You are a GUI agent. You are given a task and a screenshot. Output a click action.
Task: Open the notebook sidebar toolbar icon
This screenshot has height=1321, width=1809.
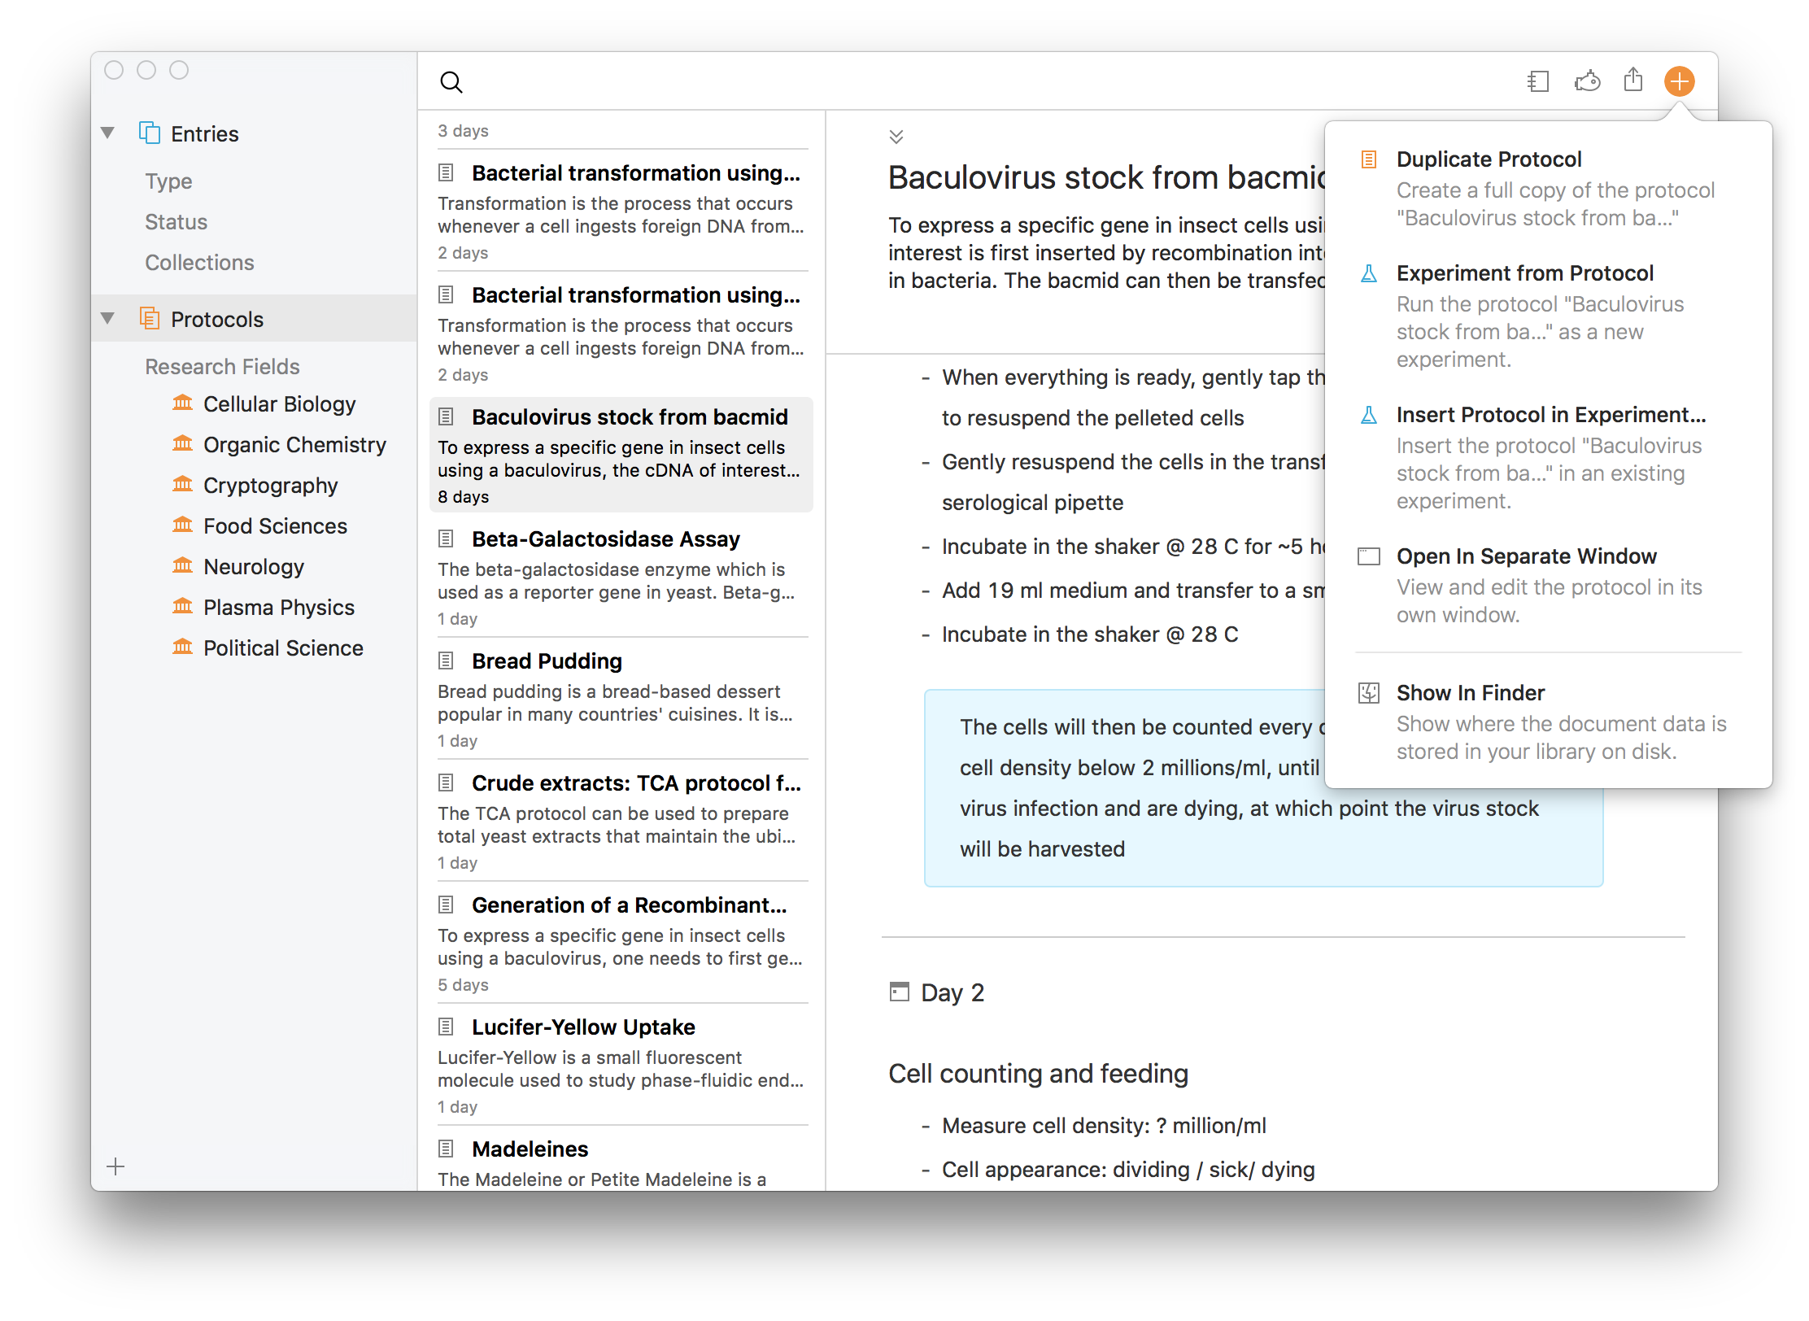click(1538, 81)
